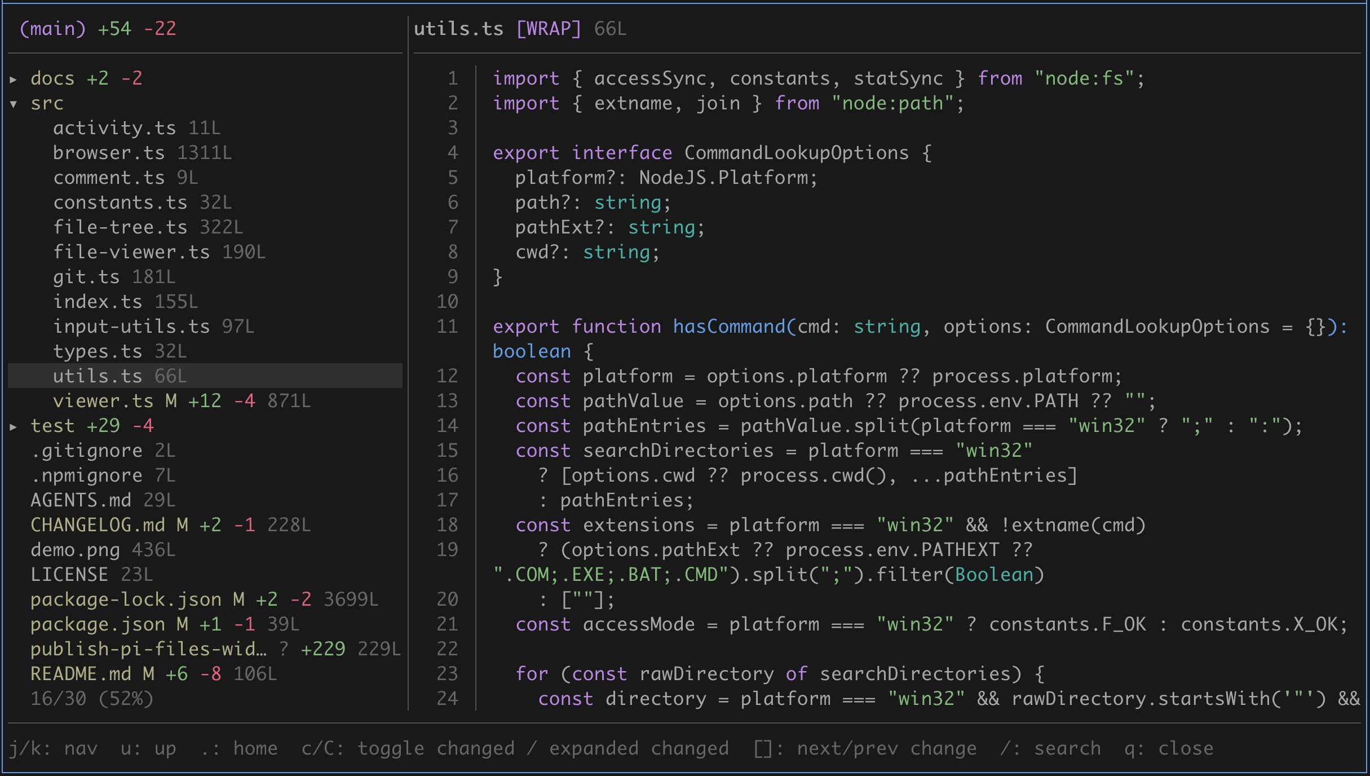The width and height of the screenshot is (1370, 776).
Task: Click the '/: search' hint
Action: pyautogui.click(x=1050, y=748)
